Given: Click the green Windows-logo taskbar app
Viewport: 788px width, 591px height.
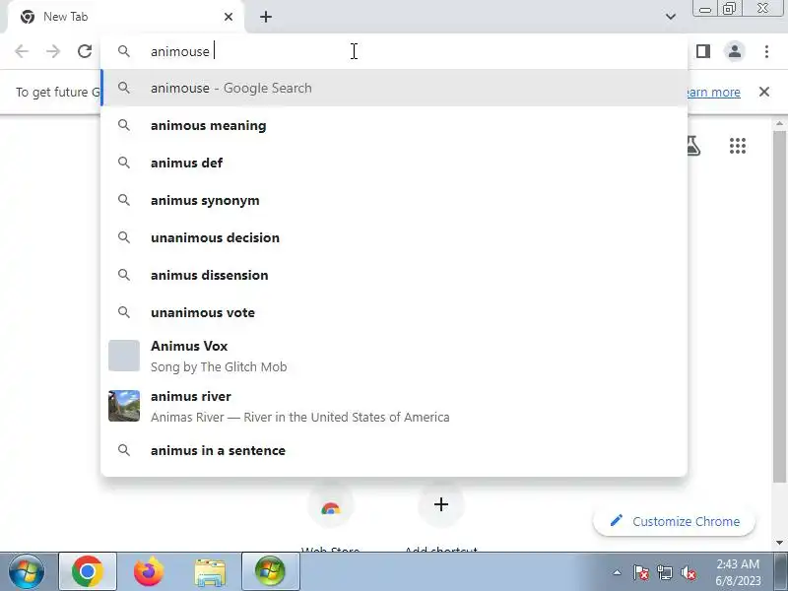Looking at the screenshot, I should 270,571.
